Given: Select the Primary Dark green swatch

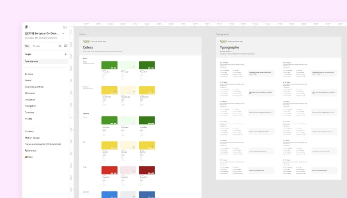Looking at the screenshot, I should click(x=147, y=65).
